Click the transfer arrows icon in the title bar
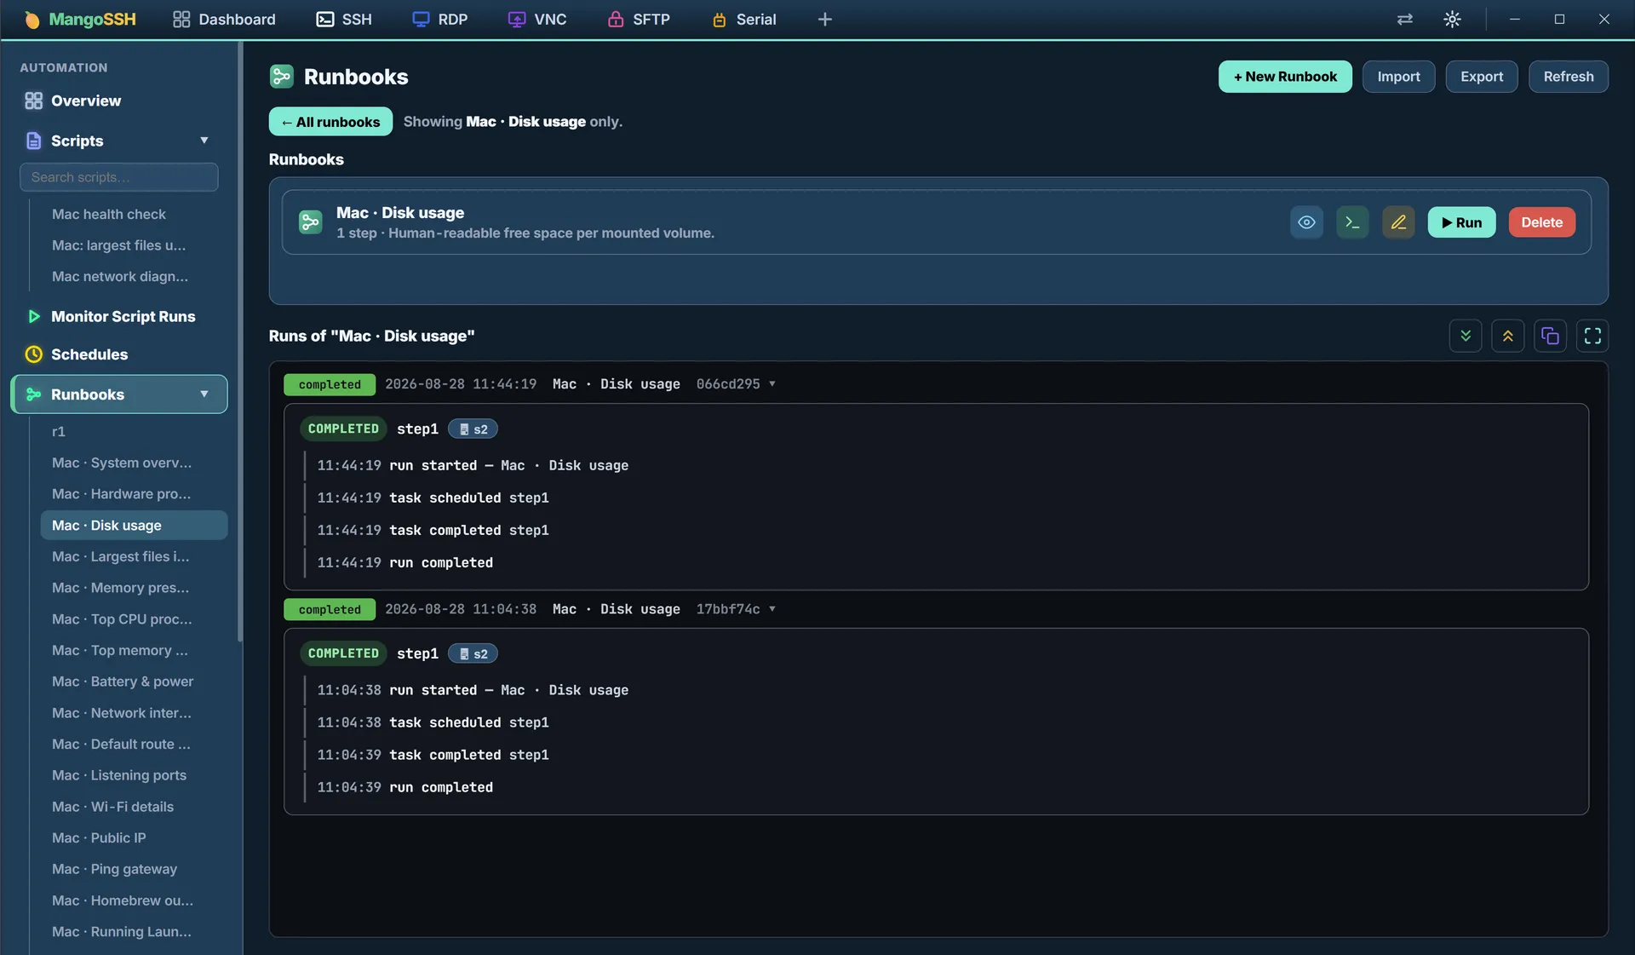Viewport: 1635px width, 955px height. pos(1405,19)
